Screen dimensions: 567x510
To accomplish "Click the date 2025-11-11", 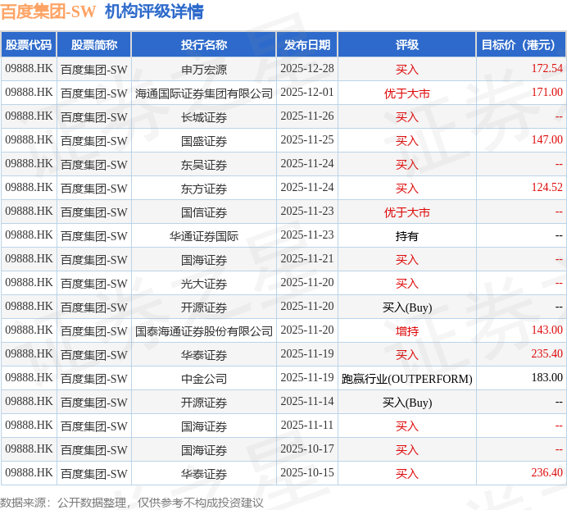I will pos(307,426).
